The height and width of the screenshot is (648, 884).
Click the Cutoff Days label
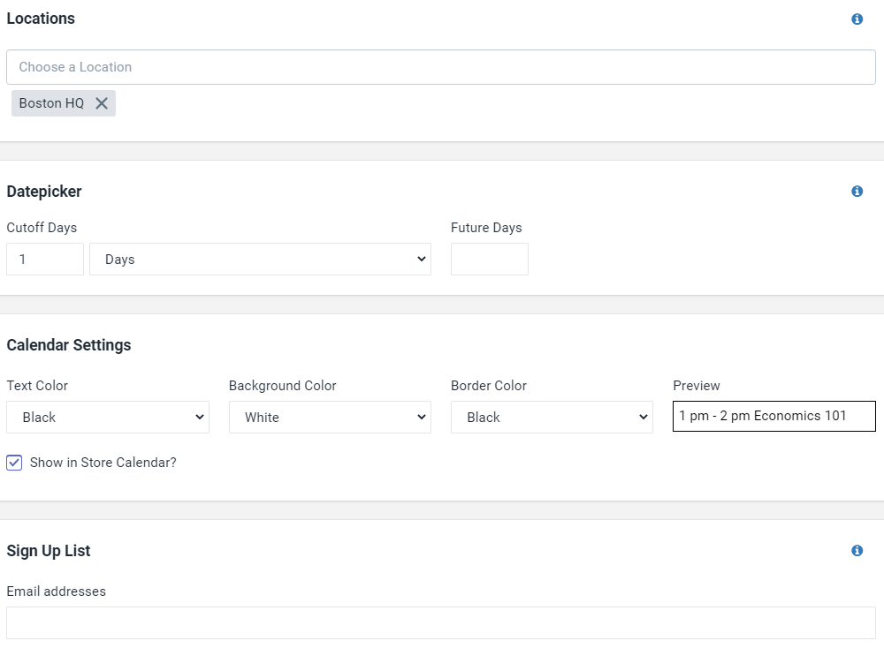pos(42,228)
